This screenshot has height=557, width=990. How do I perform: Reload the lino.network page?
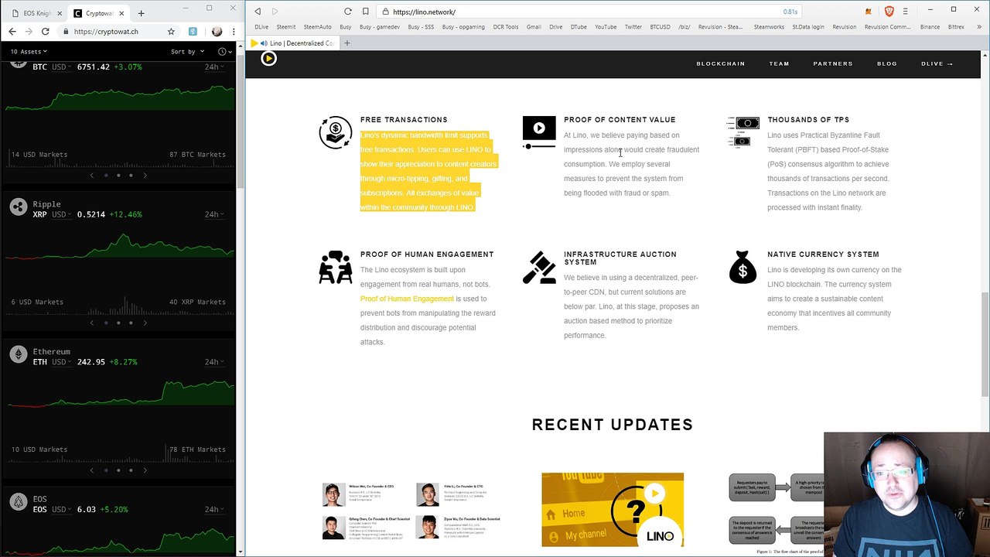348,12
